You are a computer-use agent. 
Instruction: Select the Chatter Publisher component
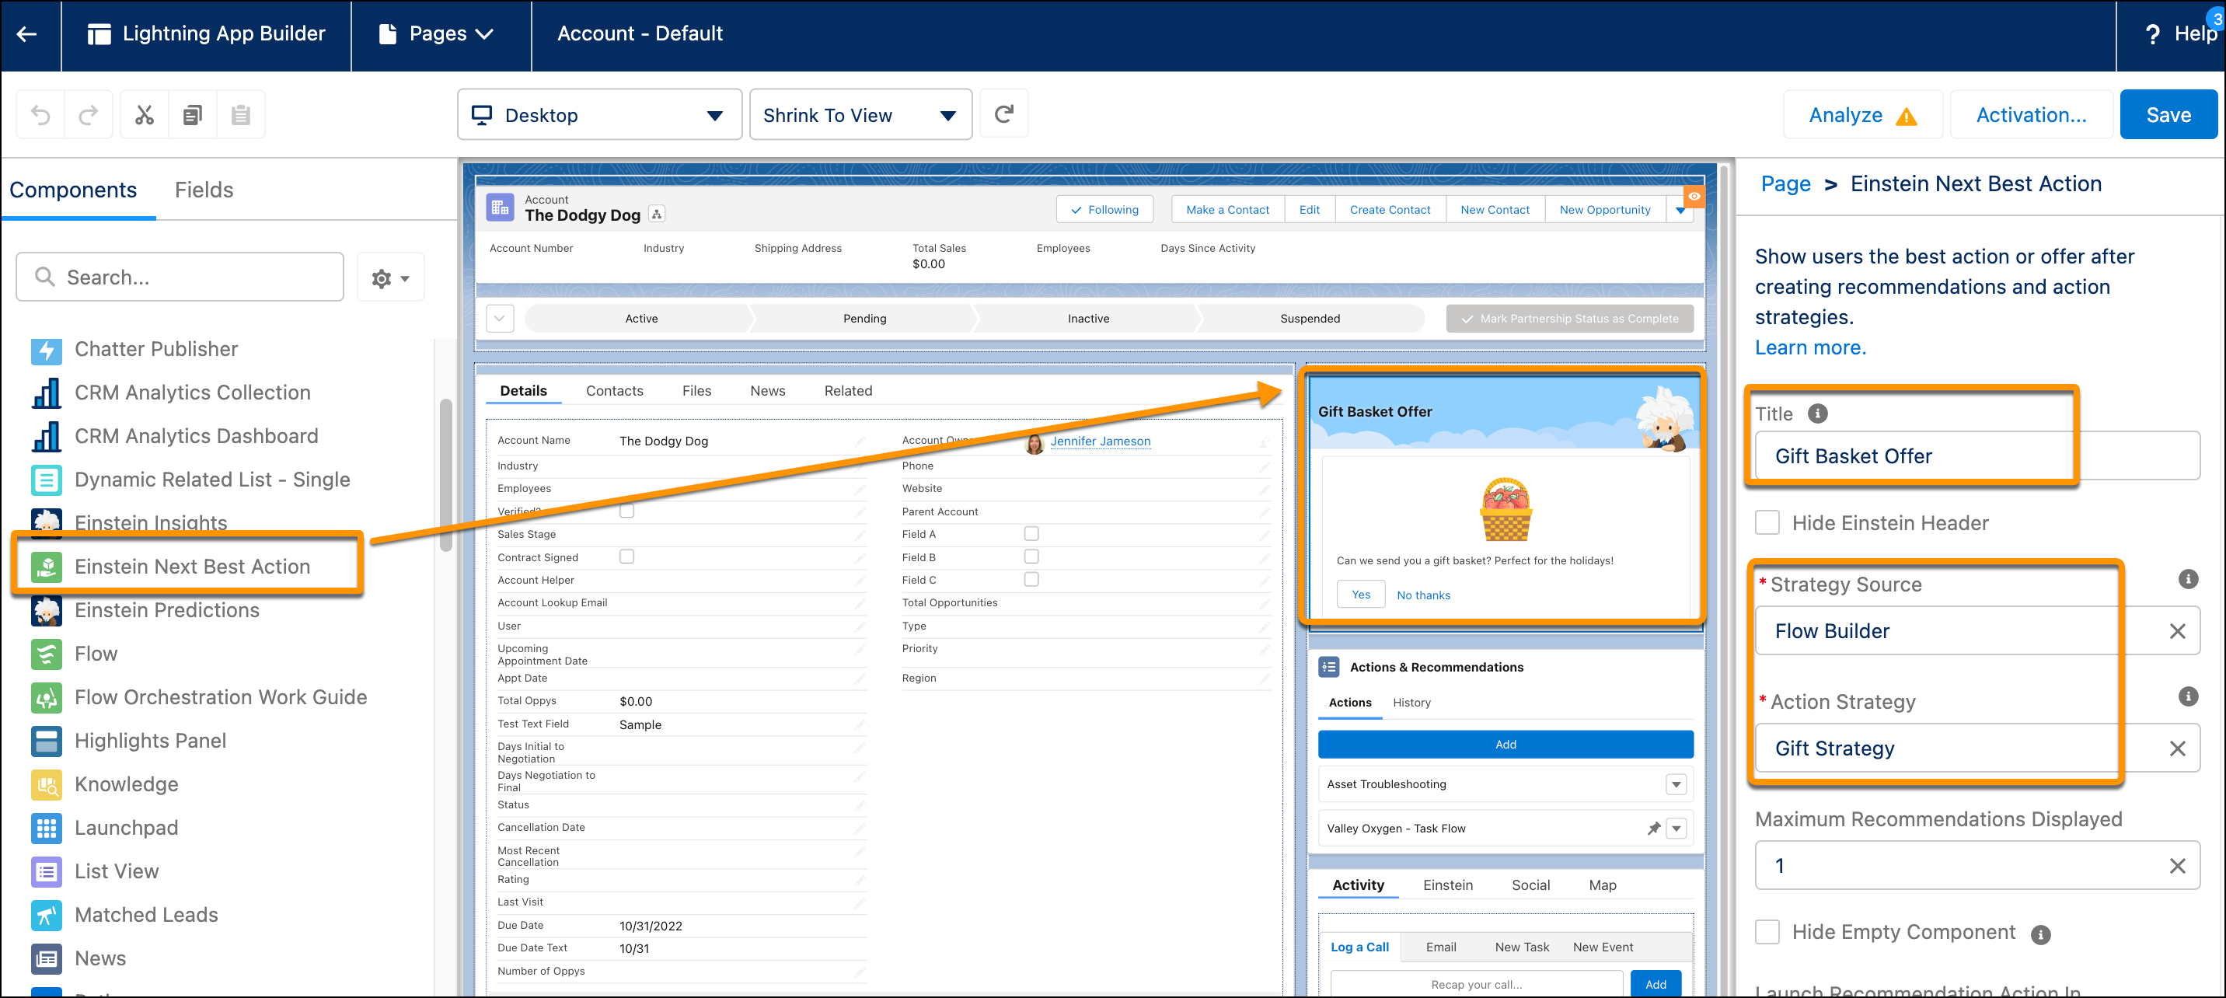155,349
